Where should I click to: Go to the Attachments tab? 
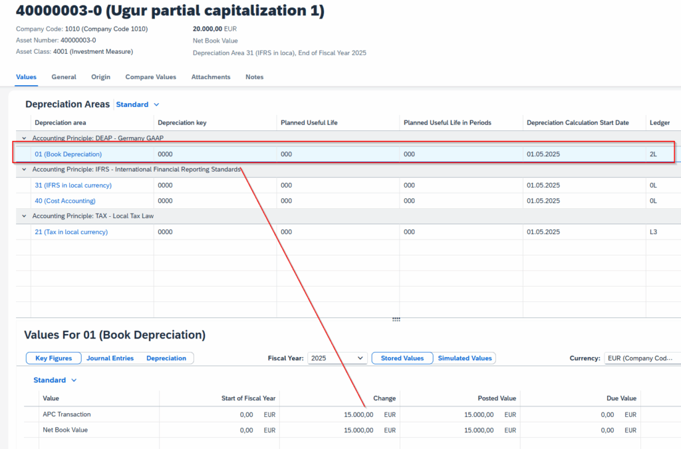(x=211, y=77)
